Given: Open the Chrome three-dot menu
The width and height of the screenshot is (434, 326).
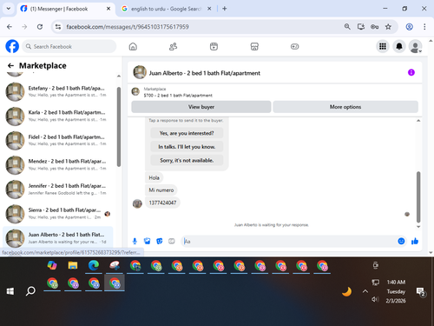Looking at the screenshot, I should point(424,27).
